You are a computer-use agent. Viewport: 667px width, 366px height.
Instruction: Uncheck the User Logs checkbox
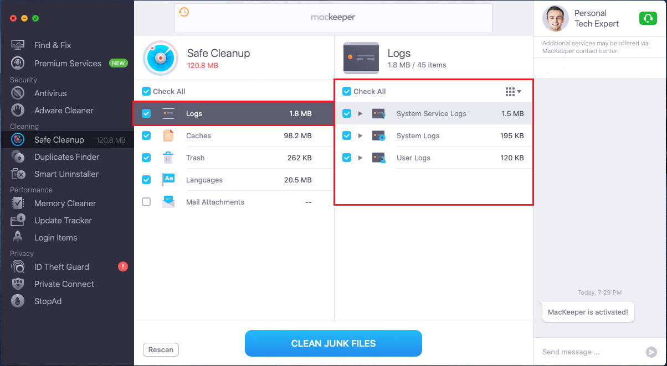347,158
